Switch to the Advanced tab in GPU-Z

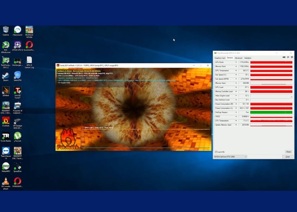[238, 58]
